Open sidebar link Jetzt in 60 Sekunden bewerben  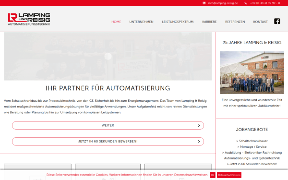252,164
